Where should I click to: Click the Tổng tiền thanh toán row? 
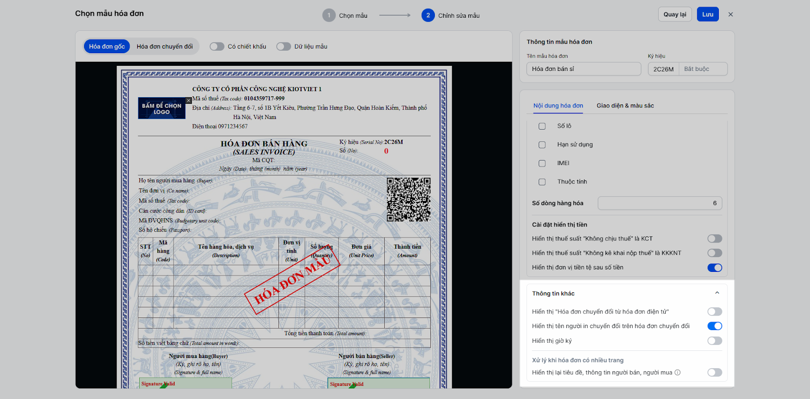click(x=285, y=333)
